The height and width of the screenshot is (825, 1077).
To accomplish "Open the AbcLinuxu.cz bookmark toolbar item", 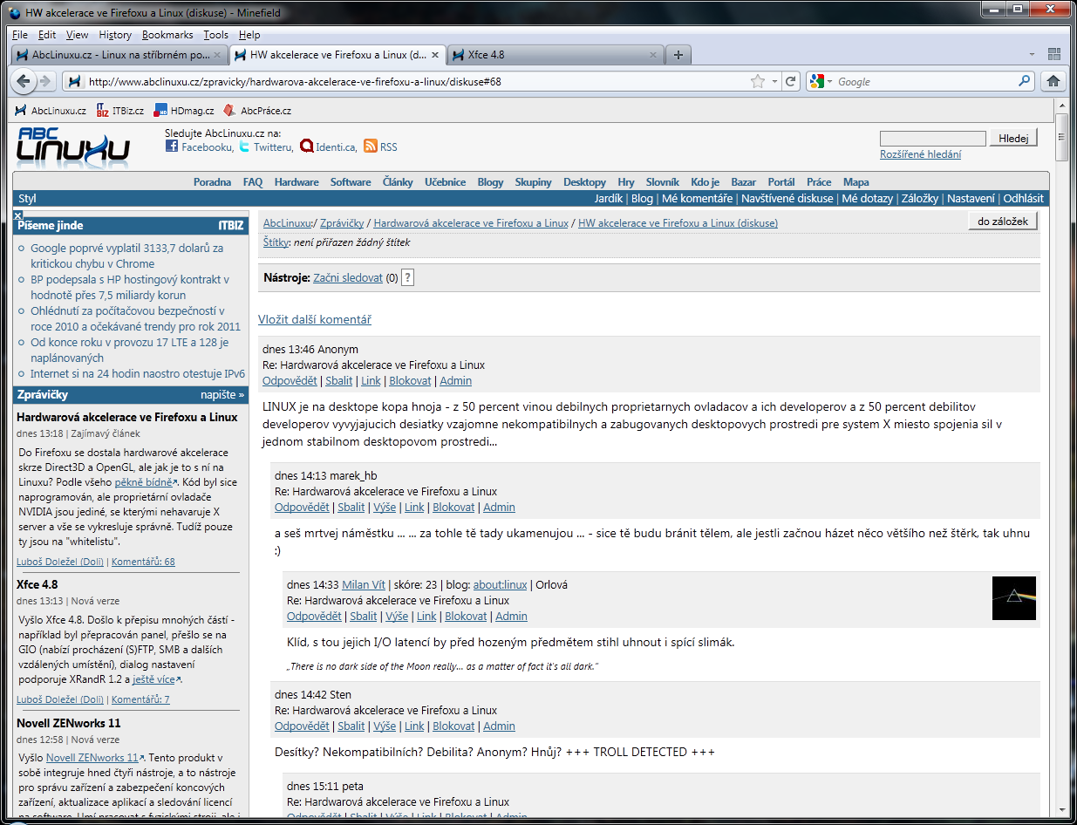I will [51, 111].
